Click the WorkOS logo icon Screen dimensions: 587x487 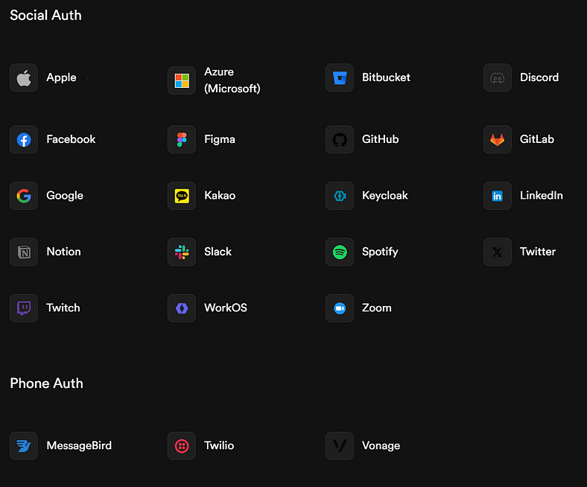pyautogui.click(x=182, y=308)
